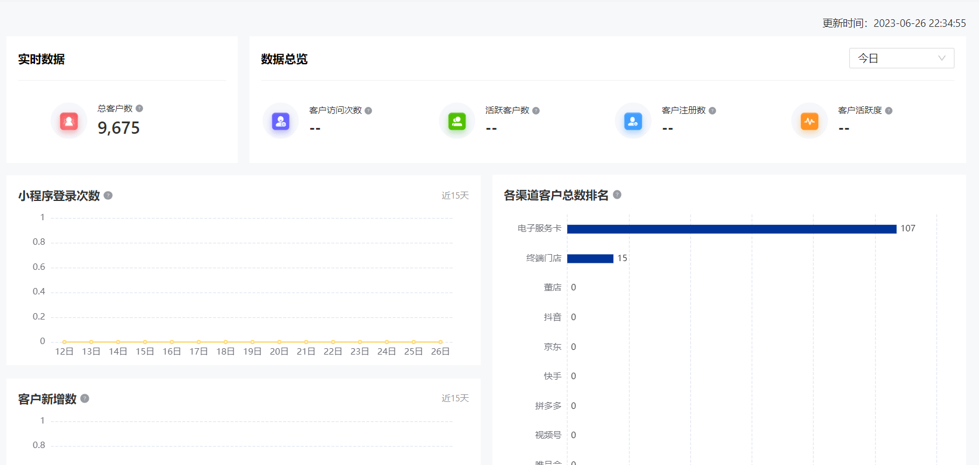Click the 董店 channel label
979x465 pixels.
(x=553, y=287)
